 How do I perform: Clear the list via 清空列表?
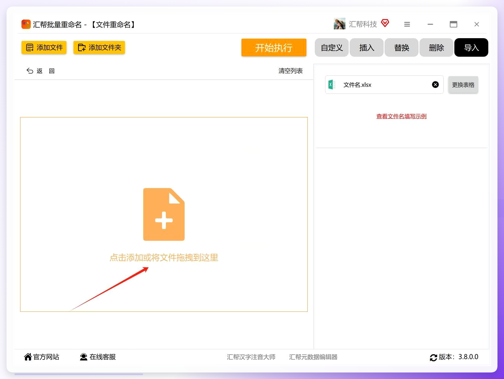pos(291,71)
